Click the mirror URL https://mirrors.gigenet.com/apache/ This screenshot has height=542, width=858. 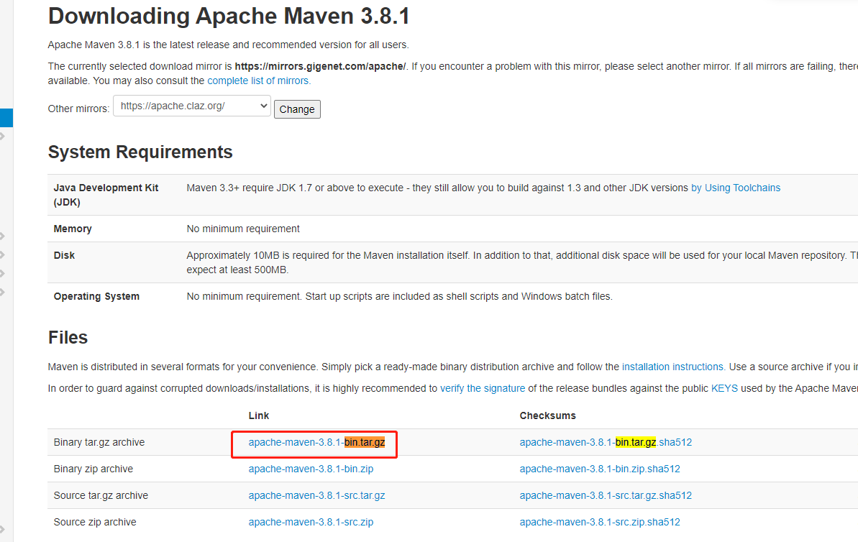[321, 67]
